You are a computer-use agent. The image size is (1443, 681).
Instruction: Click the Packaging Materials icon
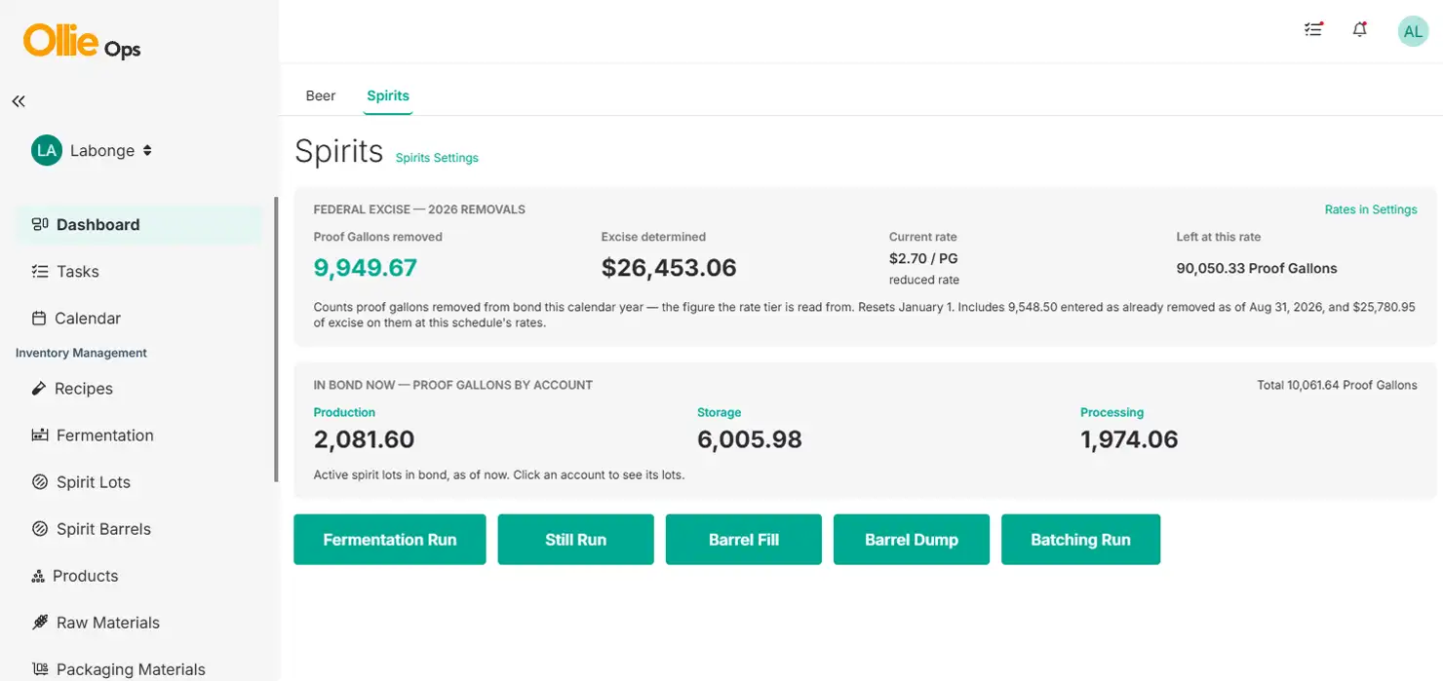40,669
